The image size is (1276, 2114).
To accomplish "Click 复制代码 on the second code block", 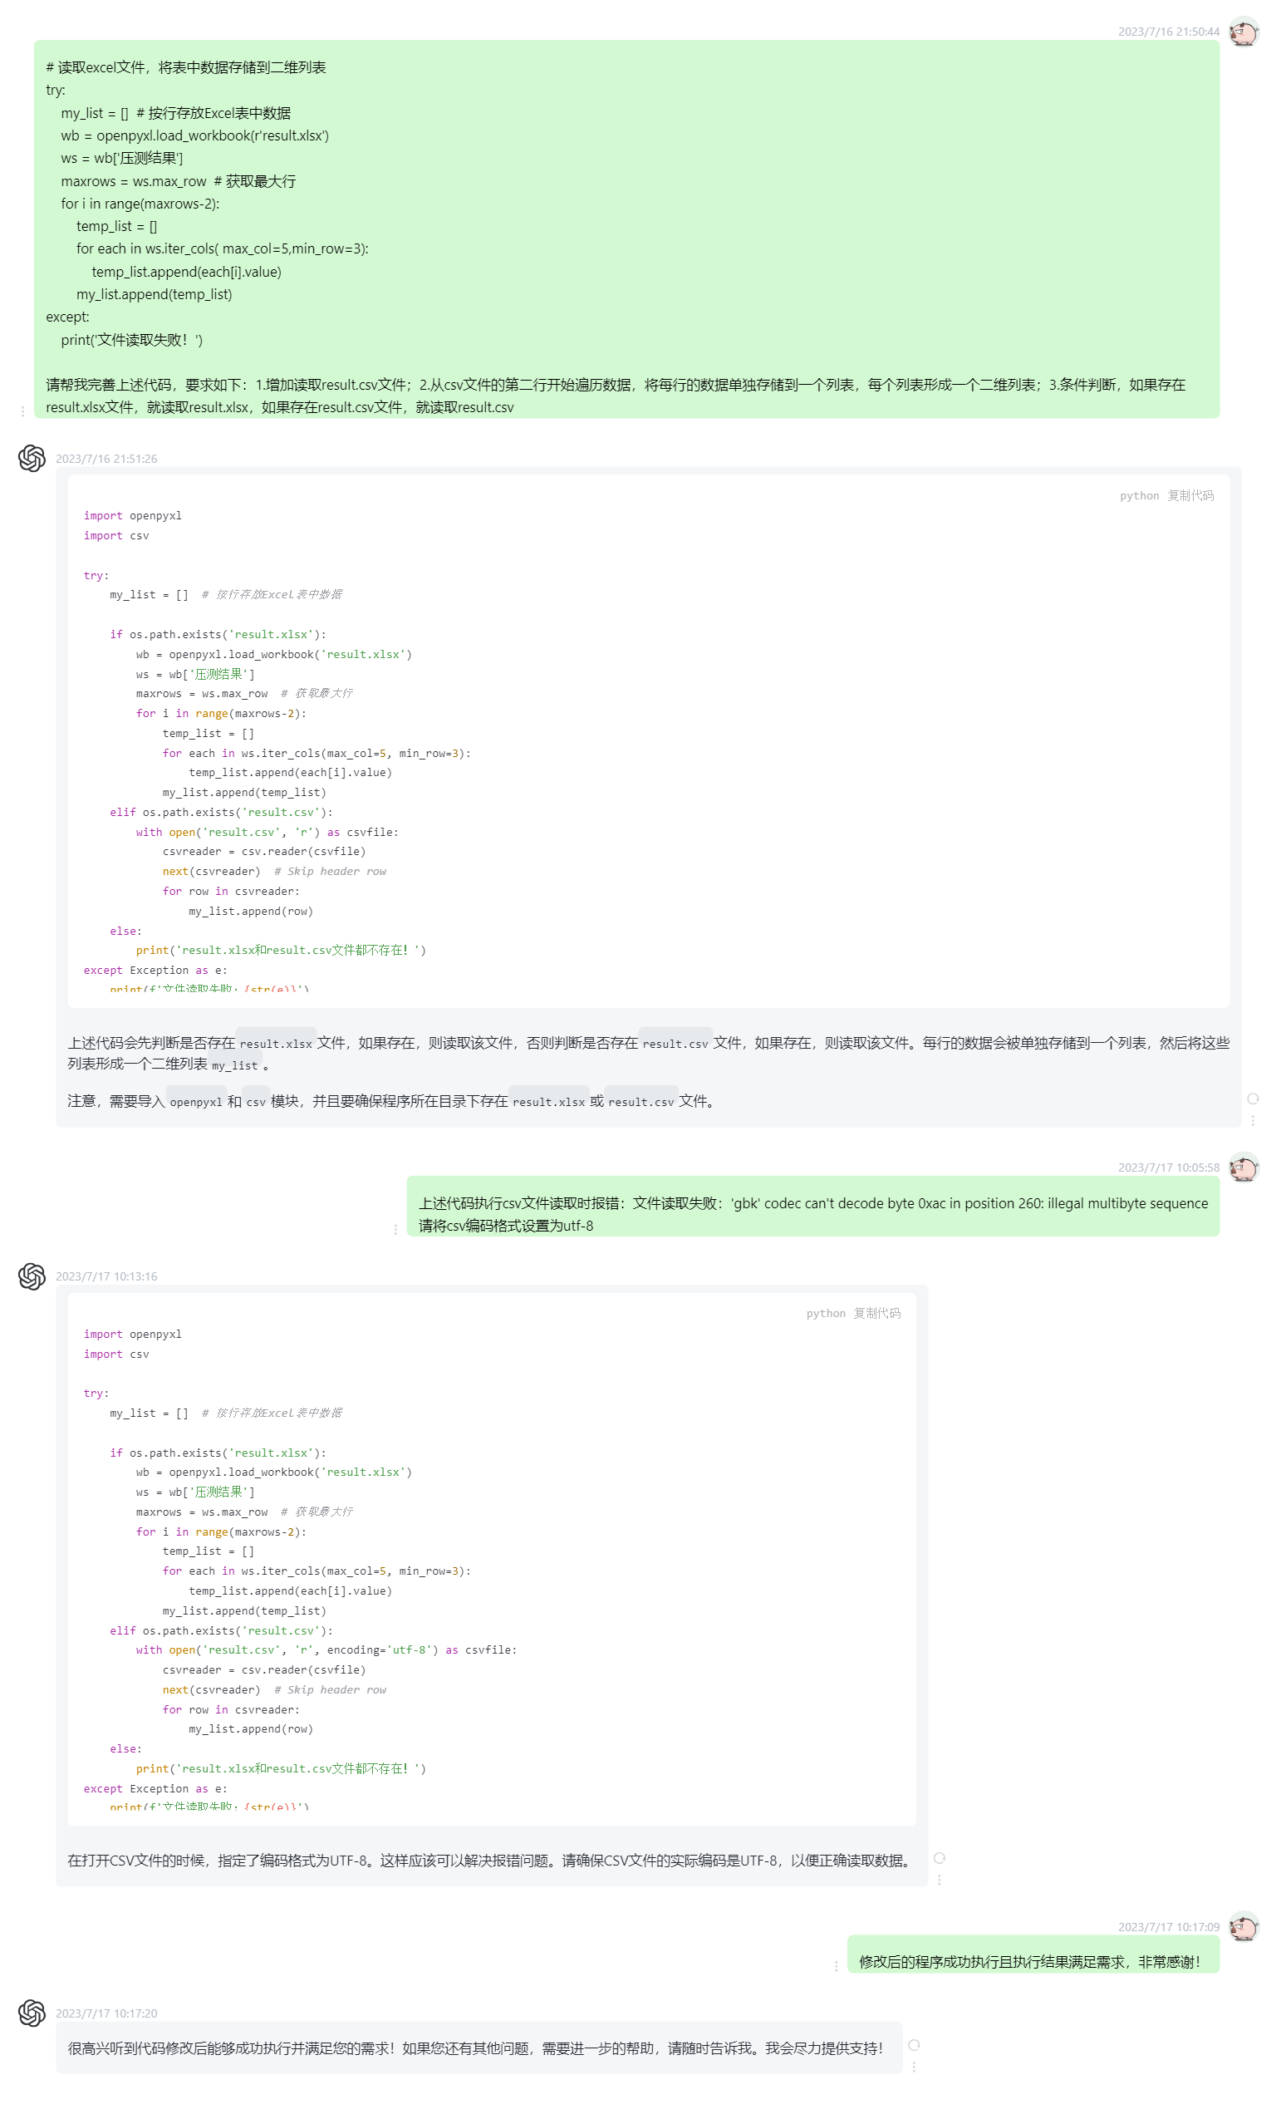I will pos(876,1313).
